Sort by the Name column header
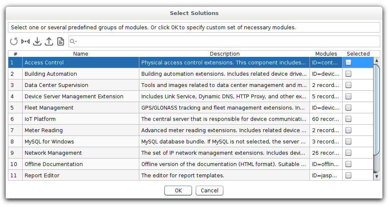The width and height of the screenshot is (389, 207). [x=81, y=54]
